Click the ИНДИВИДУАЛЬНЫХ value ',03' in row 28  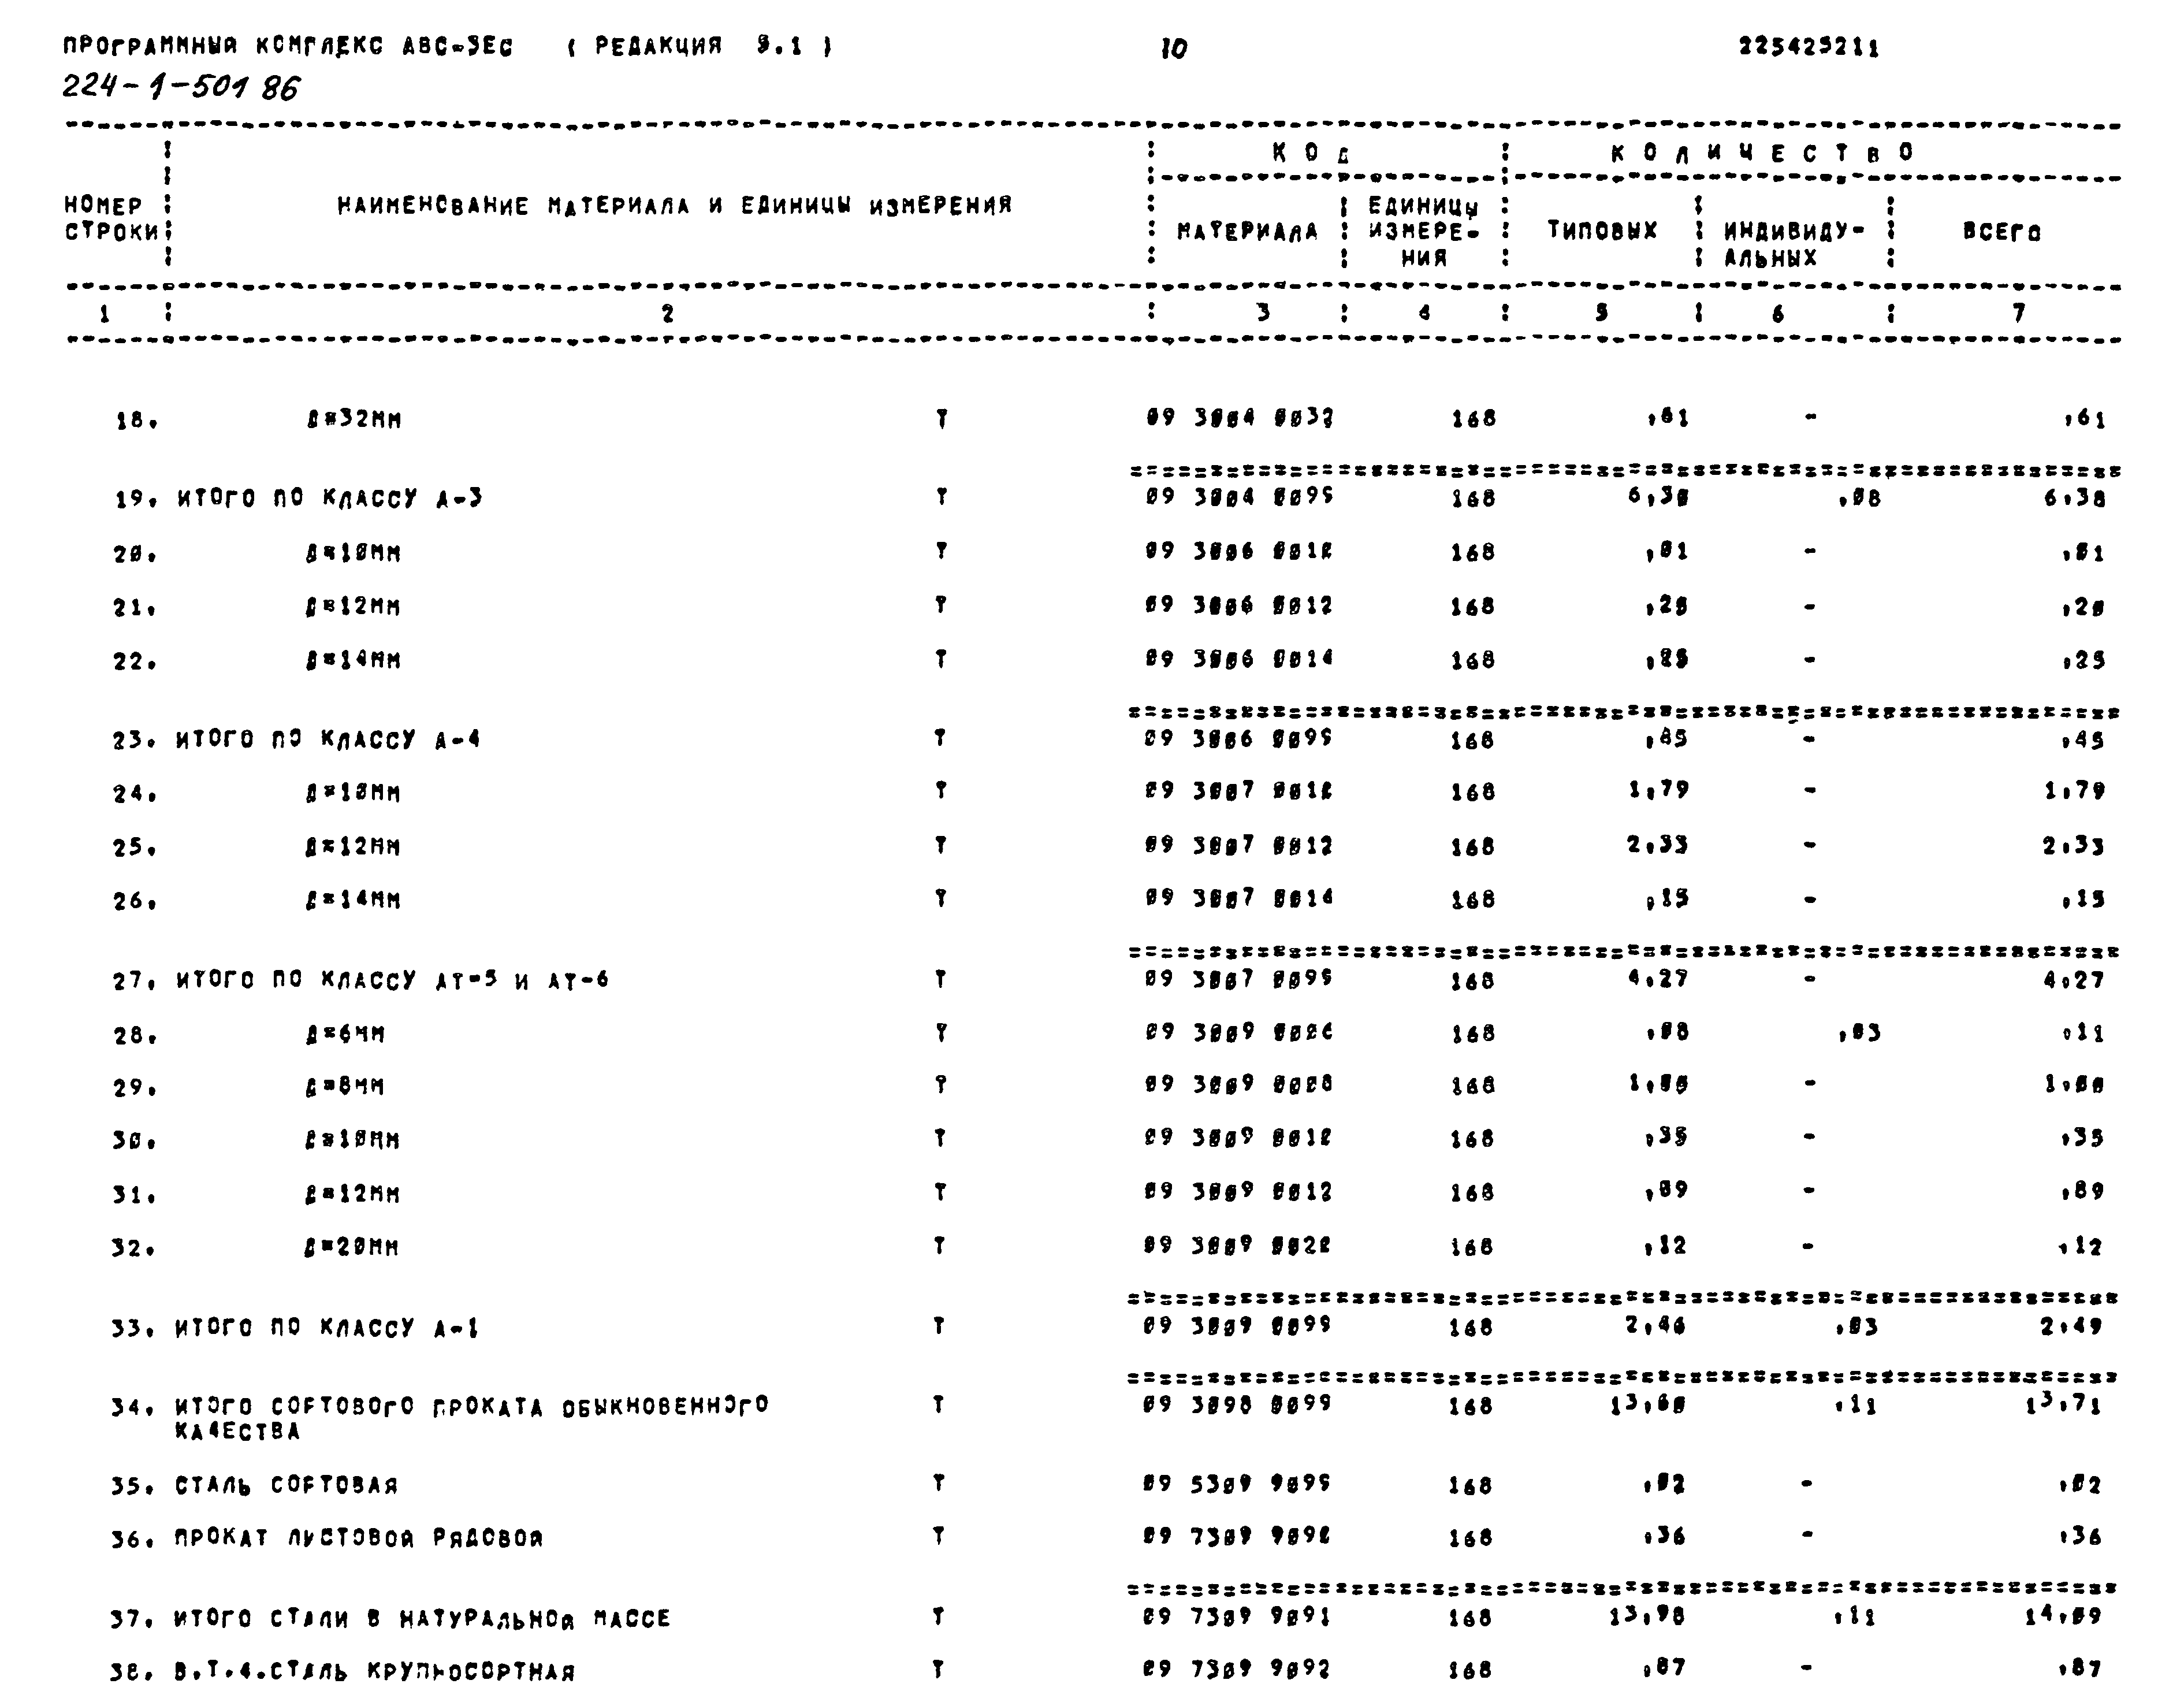[1860, 1033]
